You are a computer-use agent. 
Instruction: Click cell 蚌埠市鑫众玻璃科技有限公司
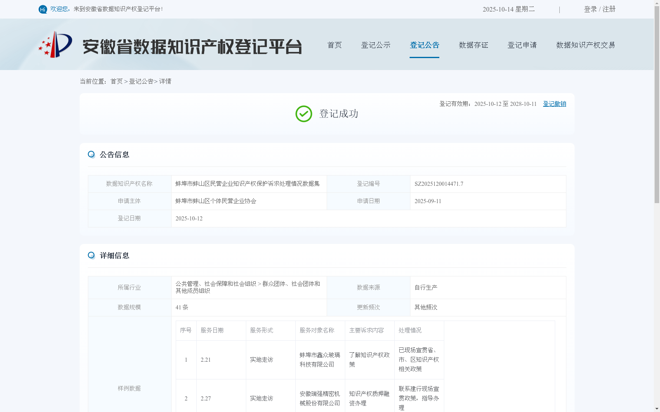coord(320,360)
